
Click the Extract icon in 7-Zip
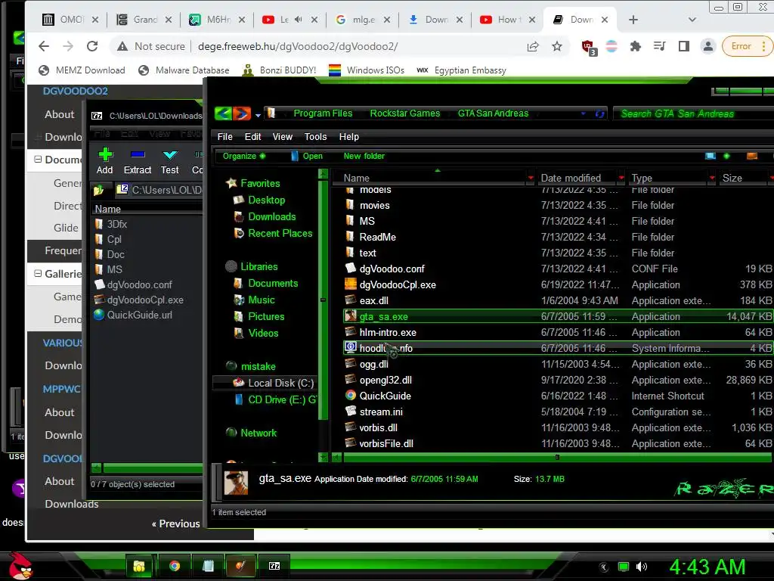(138, 154)
